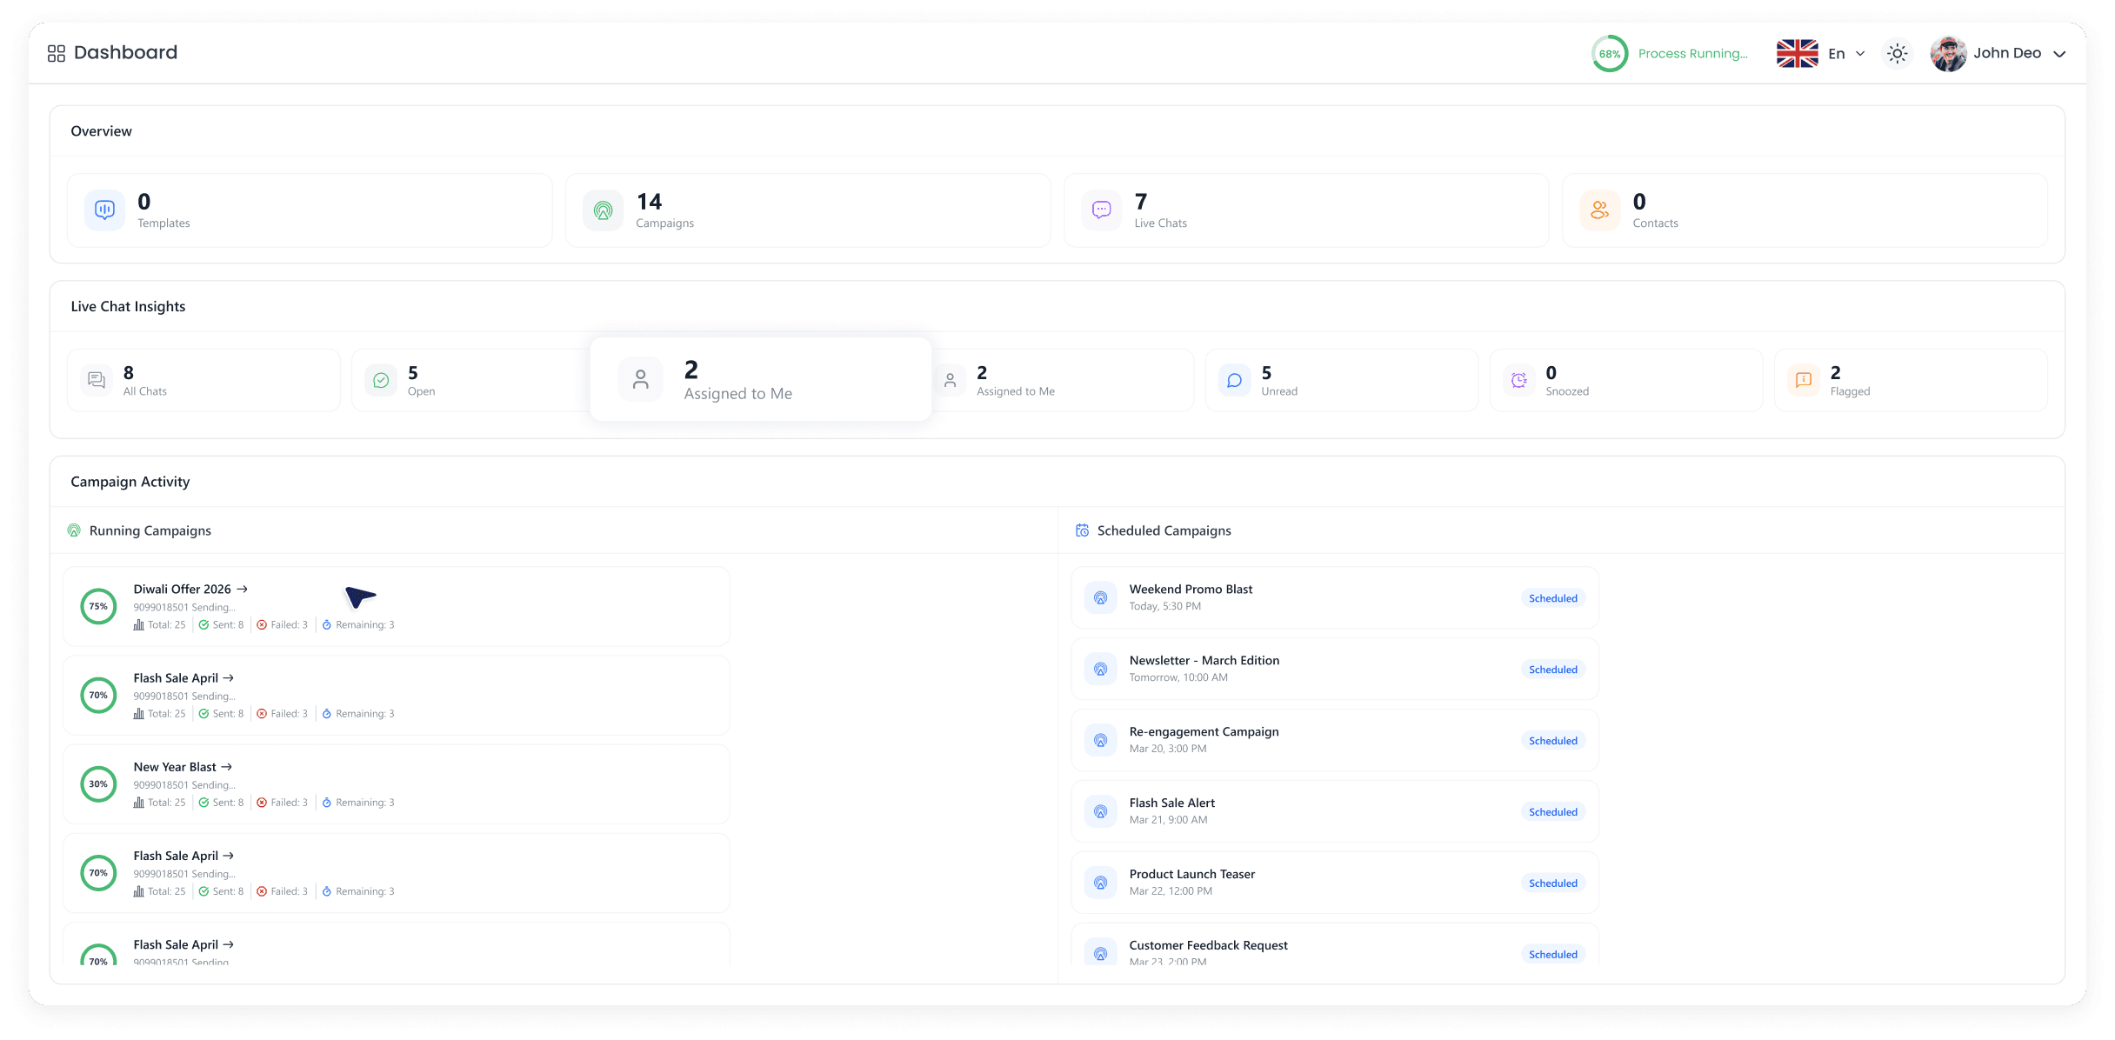Viewport: 2115px width, 1040px height.
Task: Click the Dashboard grid icon
Action: [x=57, y=52]
